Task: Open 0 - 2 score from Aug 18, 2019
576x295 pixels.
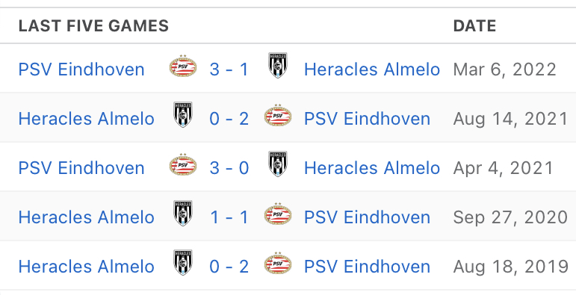Action: click(229, 267)
